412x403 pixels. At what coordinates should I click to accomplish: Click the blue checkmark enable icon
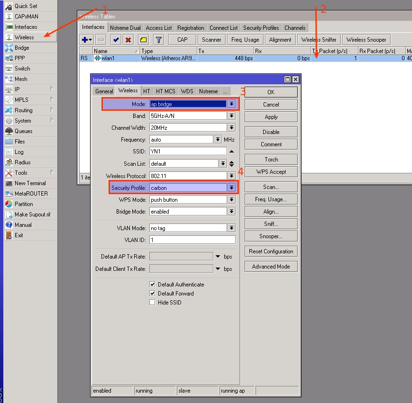tap(115, 40)
